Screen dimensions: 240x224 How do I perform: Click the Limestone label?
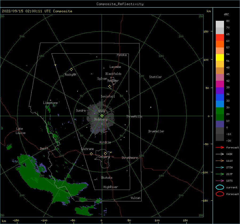point(50,103)
